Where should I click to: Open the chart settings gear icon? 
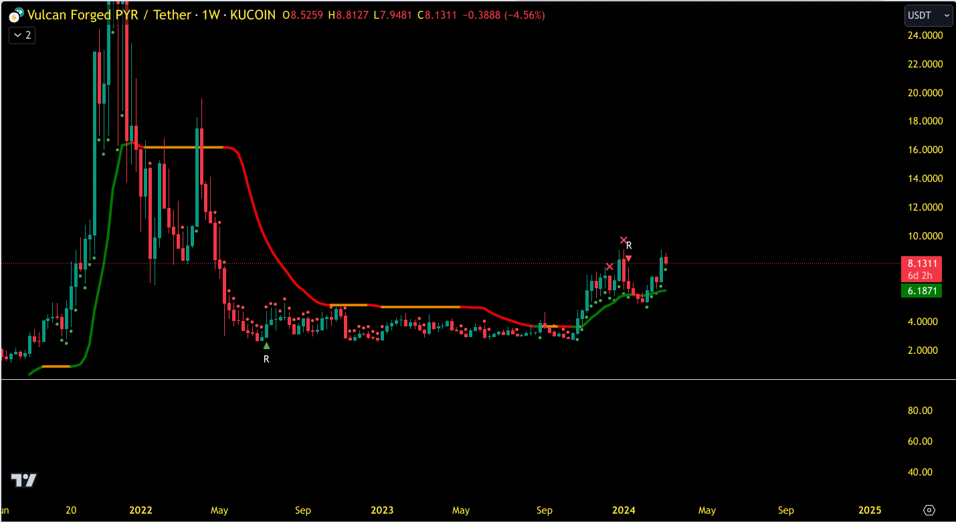[929, 510]
